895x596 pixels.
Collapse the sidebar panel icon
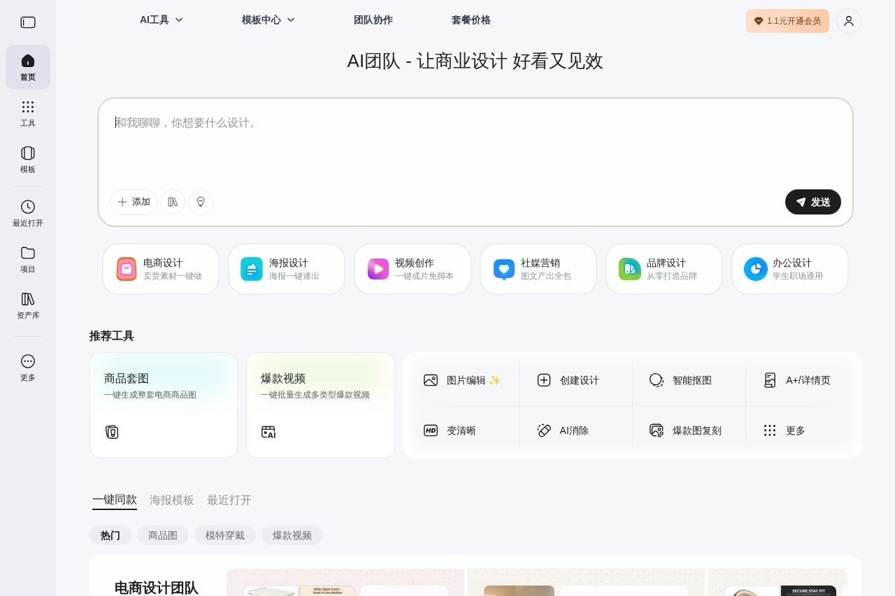click(x=28, y=22)
